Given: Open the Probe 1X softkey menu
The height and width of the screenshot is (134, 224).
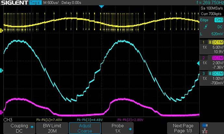Looking at the screenshot, I should tap(118, 128).
